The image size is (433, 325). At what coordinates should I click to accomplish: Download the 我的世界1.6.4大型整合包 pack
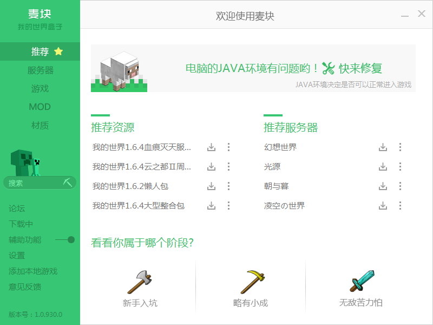212,206
